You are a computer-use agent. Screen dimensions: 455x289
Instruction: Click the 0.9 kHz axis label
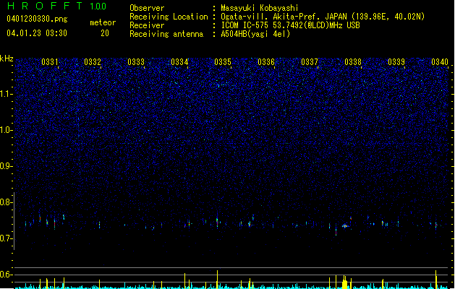(7, 166)
